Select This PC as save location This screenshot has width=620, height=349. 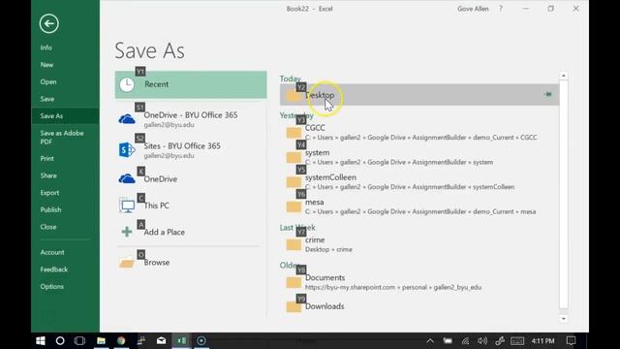pos(157,206)
